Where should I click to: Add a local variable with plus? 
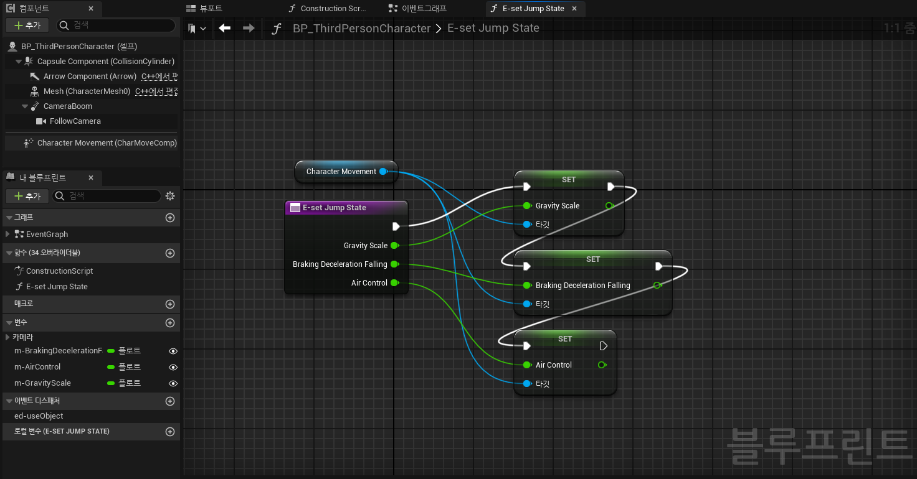[x=170, y=431]
